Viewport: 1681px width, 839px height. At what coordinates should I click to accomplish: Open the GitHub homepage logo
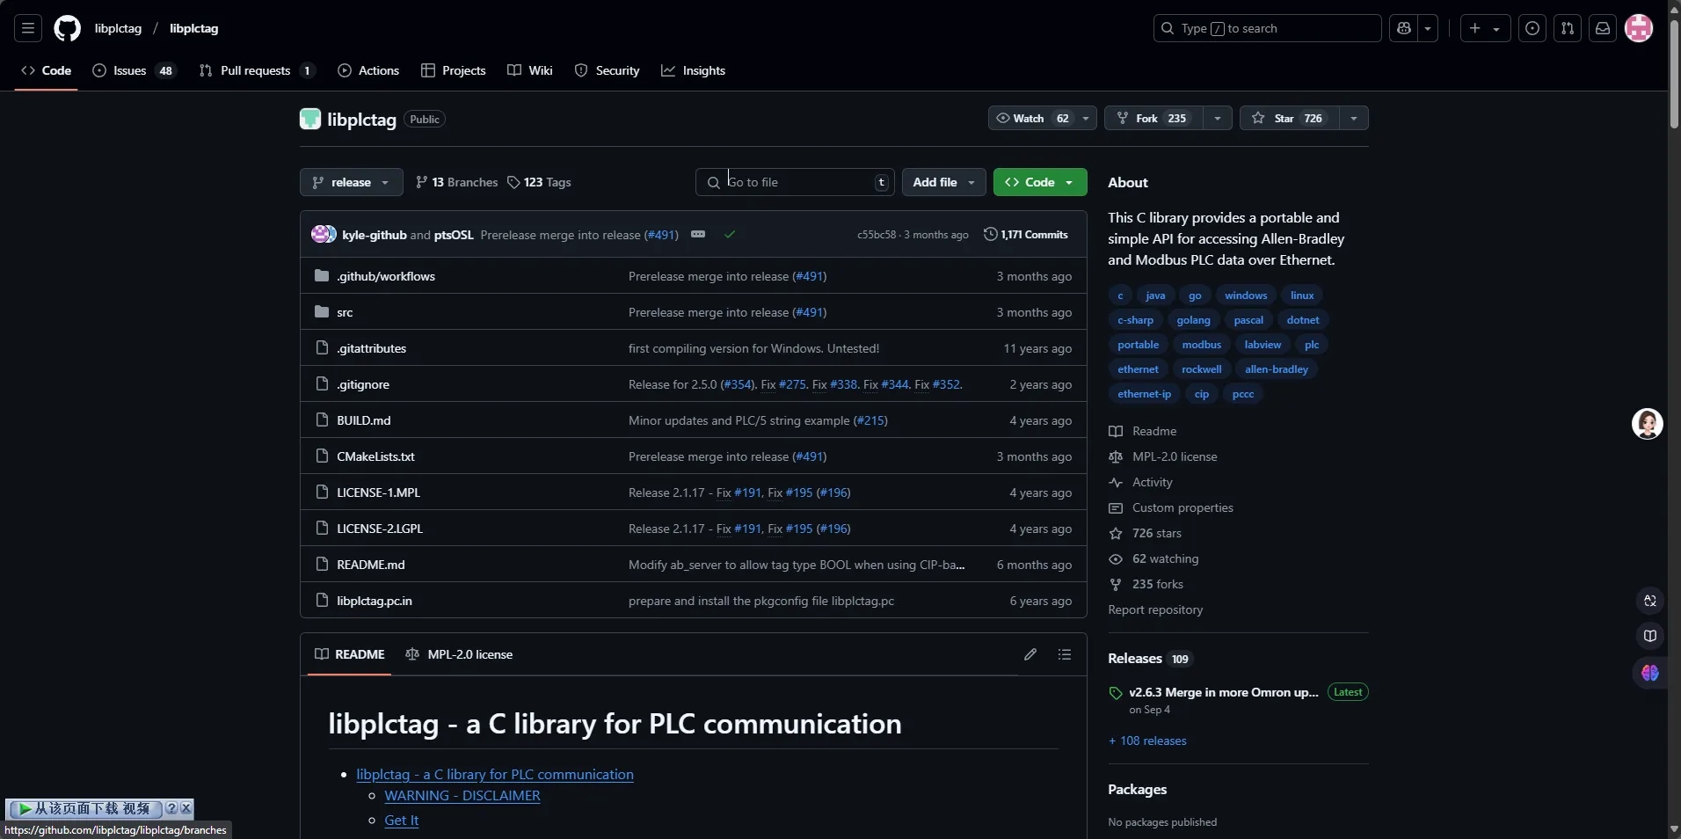click(x=67, y=28)
